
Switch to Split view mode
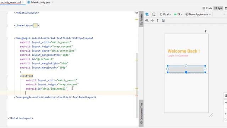pos(218,8)
